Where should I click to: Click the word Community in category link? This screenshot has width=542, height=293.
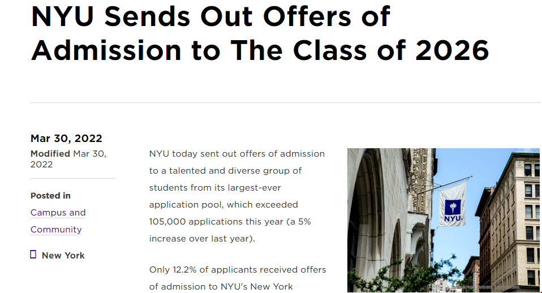point(56,230)
